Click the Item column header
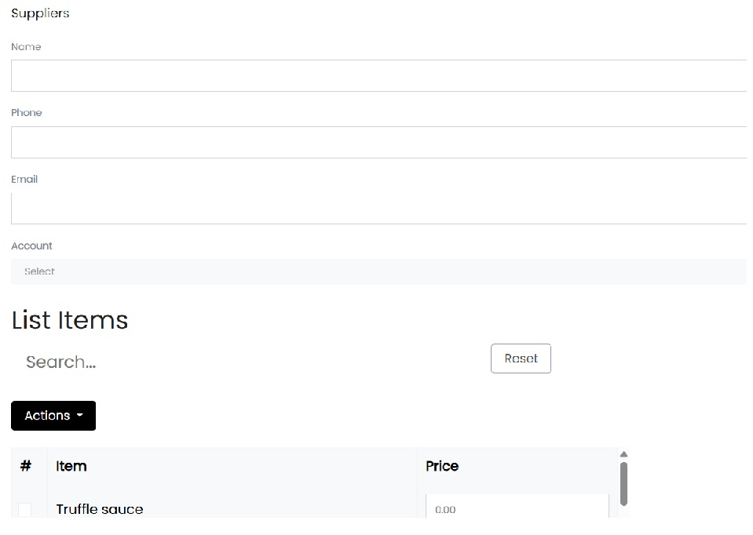 71,466
